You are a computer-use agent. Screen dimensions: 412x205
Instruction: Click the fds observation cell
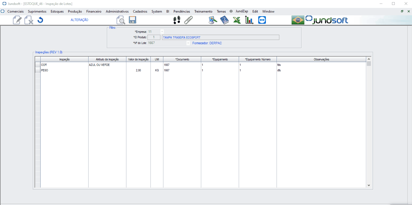pyautogui.click(x=321, y=65)
